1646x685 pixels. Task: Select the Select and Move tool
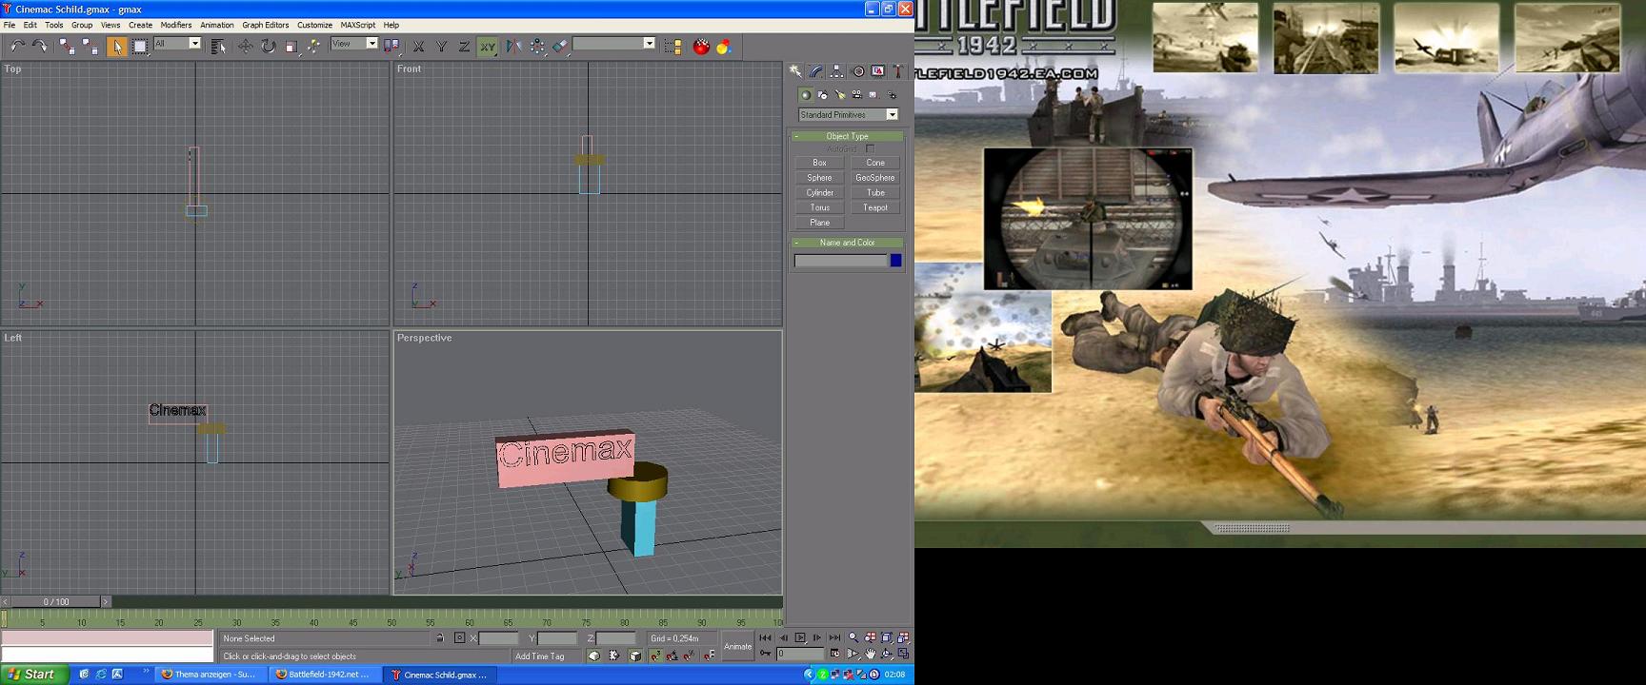(246, 46)
